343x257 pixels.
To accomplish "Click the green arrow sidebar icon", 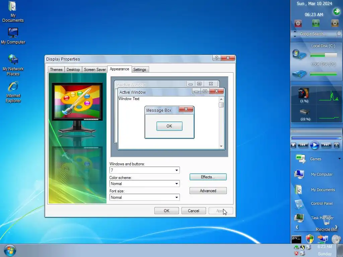I will [x=337, y=11].
